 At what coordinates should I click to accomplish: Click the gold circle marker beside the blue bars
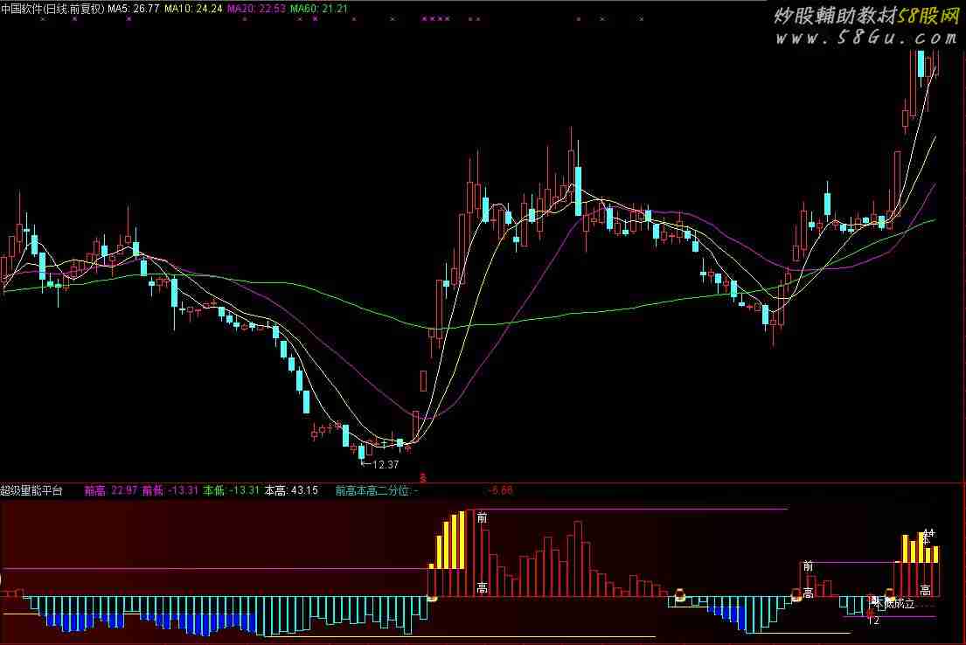pos(679,596)
